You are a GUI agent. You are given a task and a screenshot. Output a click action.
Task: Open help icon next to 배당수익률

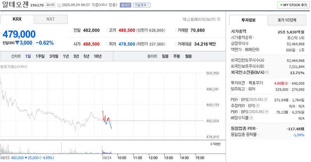coord(251,118)
